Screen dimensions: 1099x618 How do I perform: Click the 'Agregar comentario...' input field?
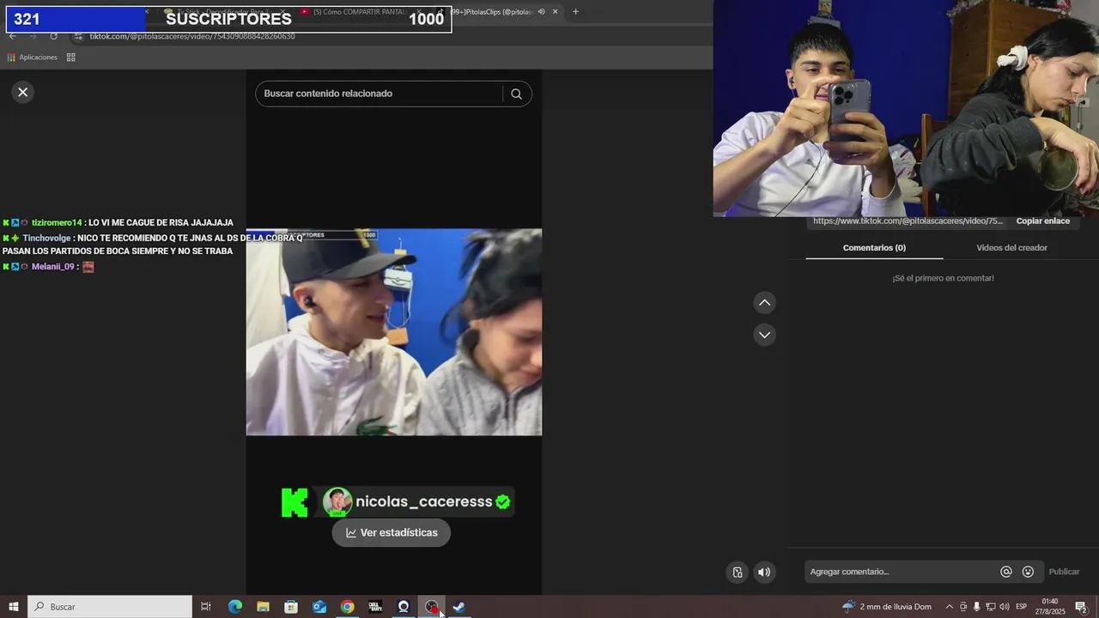902,572
